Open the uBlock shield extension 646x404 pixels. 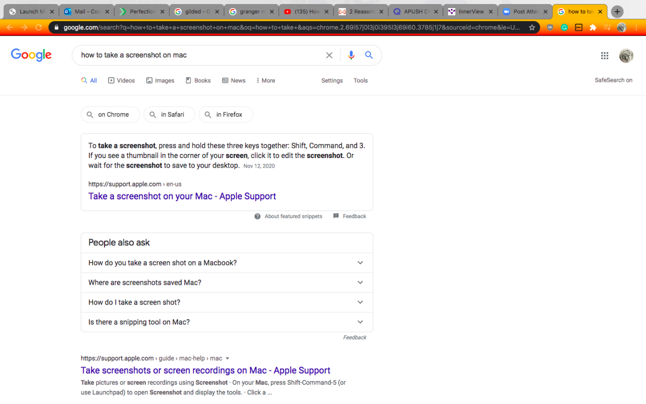point(550,28)
